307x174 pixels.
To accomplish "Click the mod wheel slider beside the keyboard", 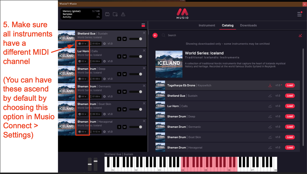I will (96, 164).
